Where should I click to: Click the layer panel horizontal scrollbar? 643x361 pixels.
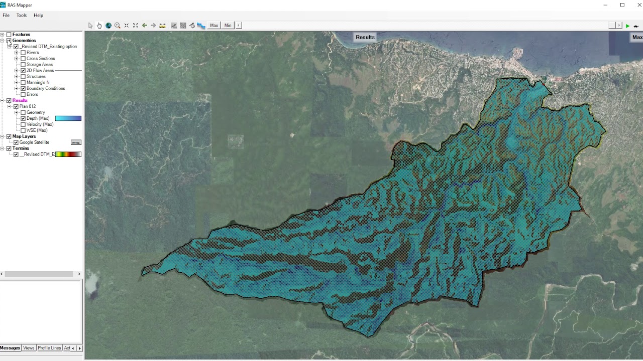39,274
